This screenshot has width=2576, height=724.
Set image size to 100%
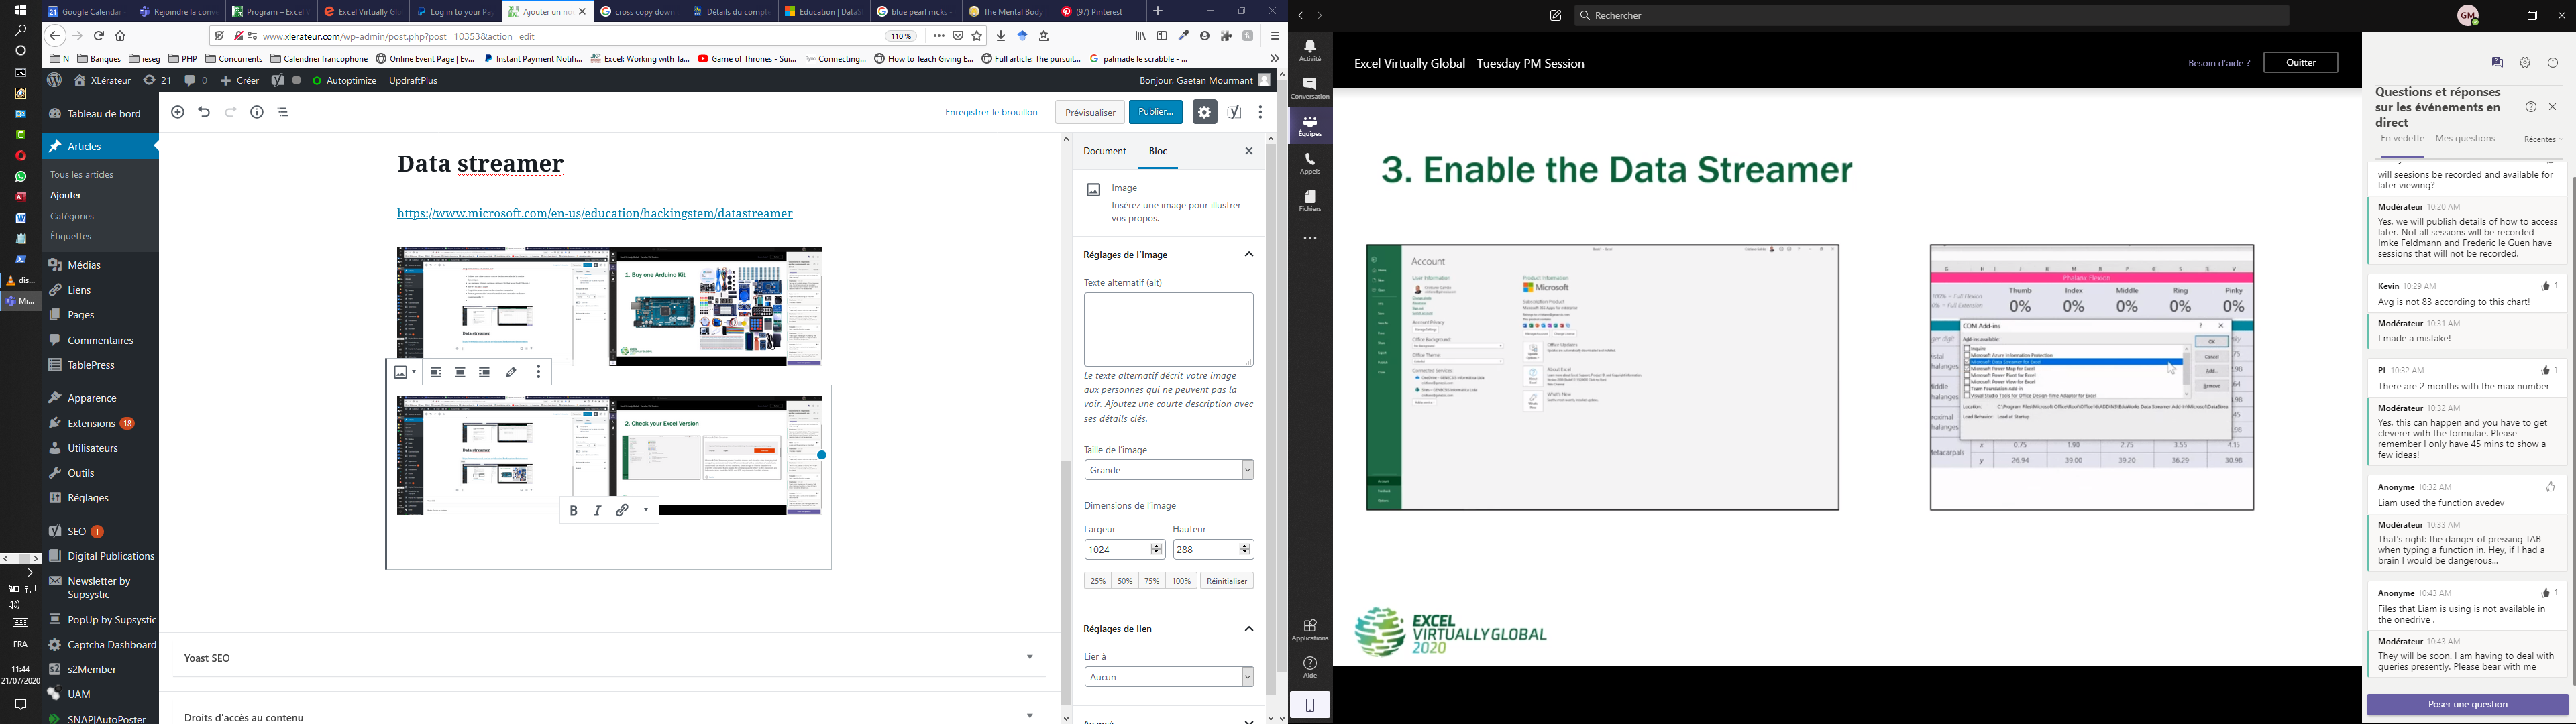click(1182, 581)
